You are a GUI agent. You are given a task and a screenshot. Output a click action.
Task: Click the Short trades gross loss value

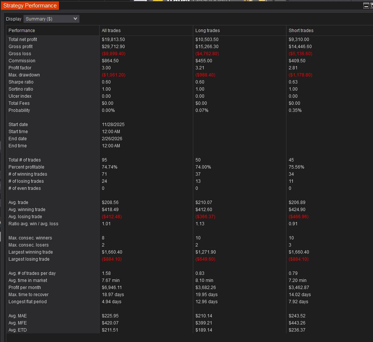300,54
